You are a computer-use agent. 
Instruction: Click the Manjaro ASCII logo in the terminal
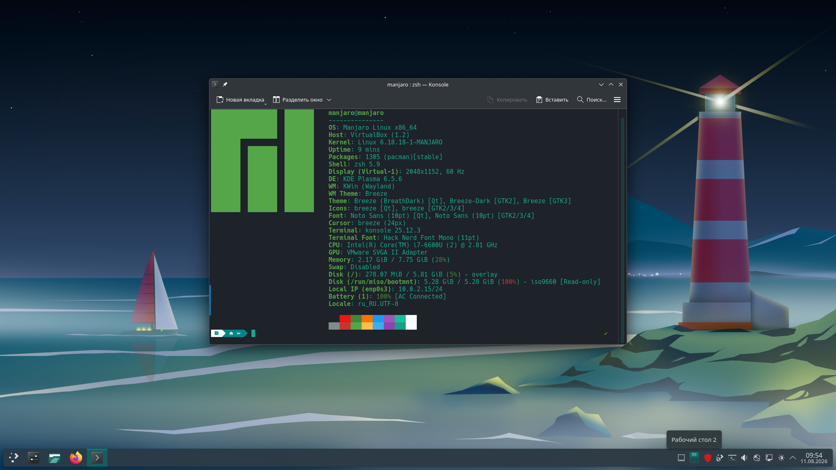262,161
